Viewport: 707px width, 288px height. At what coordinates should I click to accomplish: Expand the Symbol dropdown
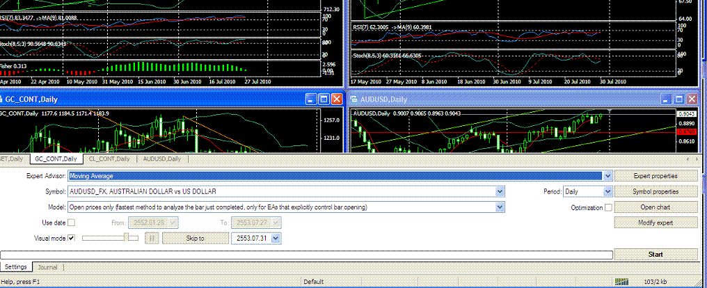[500, 191]
